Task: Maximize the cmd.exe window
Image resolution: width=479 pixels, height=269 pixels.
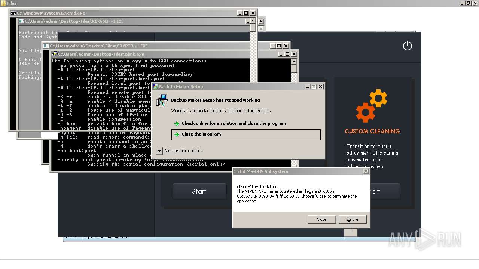Action: [246, 13]
